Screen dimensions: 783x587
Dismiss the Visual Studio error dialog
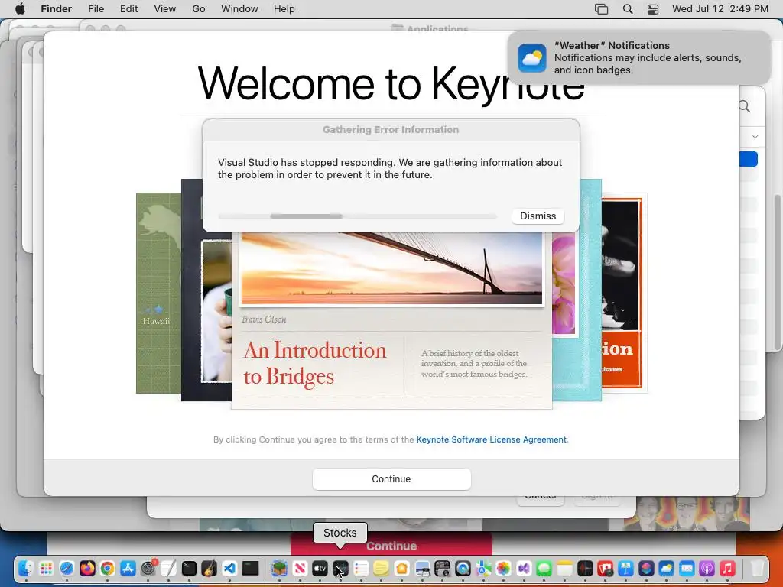coord(538,216)
